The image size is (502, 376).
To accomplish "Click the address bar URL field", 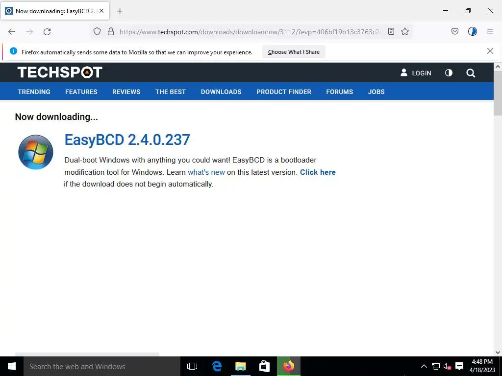I will tap(251, 32).
